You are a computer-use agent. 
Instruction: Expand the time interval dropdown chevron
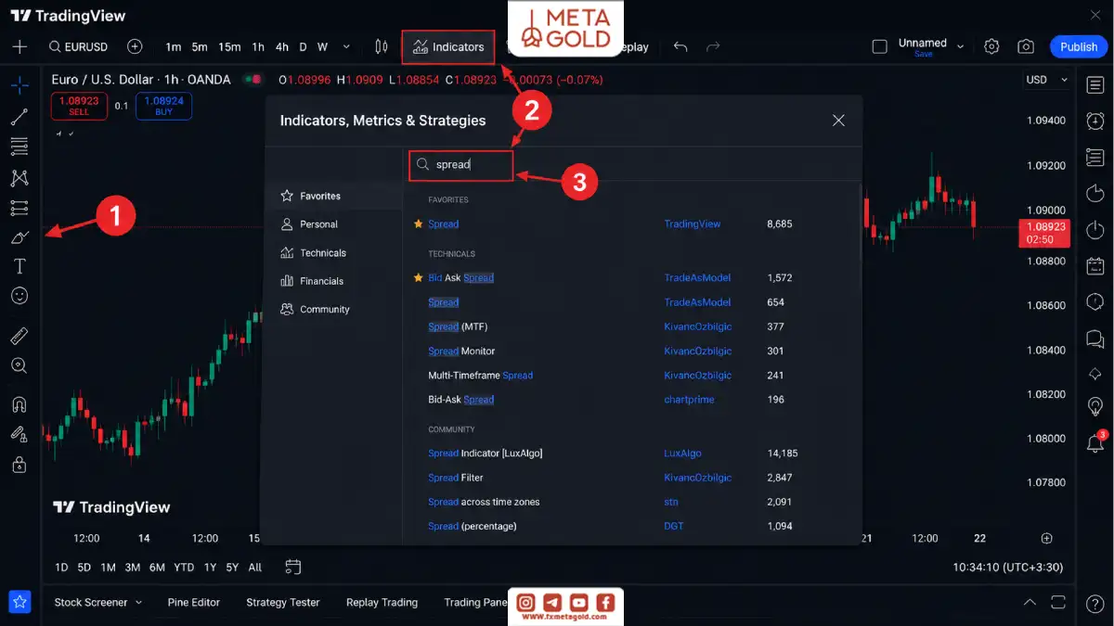[x=346, y=46]
